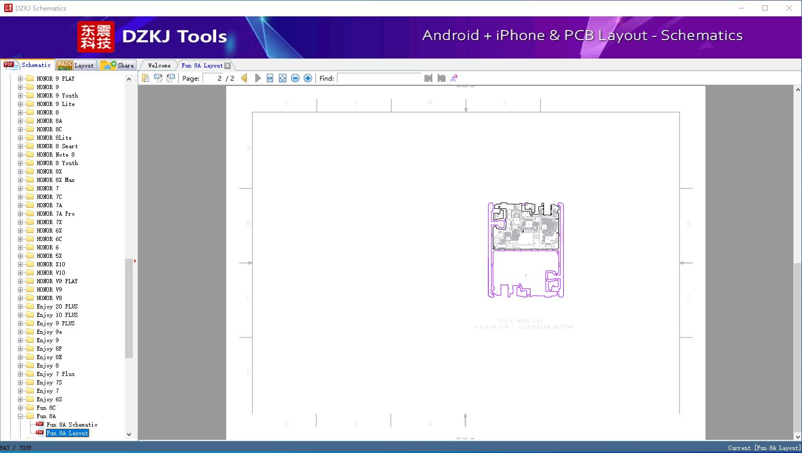Go to the next page arrow
Screen dimensions: 802x453
257,78
